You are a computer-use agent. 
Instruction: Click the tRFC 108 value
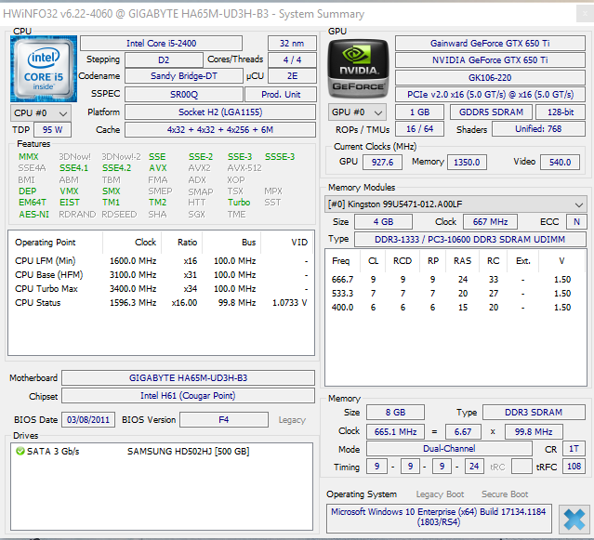574,467
